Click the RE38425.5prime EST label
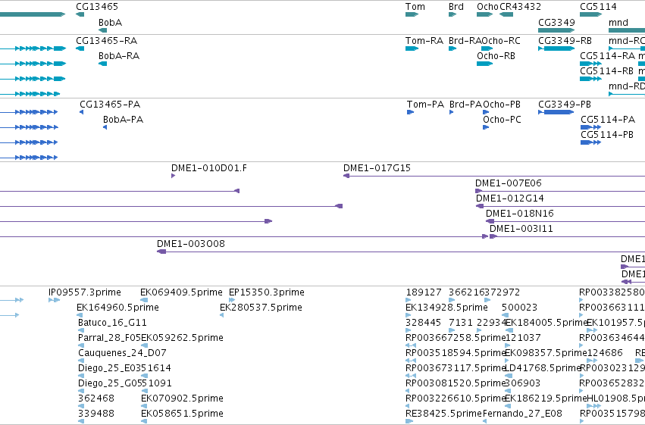The height and width of the screenshot is (425, 645). click(443, 414)
